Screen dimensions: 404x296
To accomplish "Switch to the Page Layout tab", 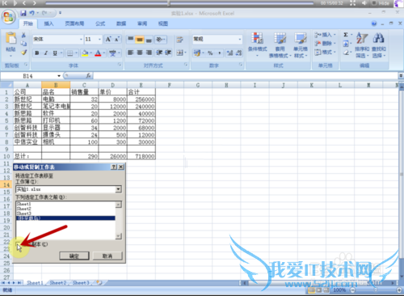I will click(x=74, y=23).
